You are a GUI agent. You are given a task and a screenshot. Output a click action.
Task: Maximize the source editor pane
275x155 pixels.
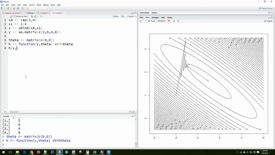(135, 13)
